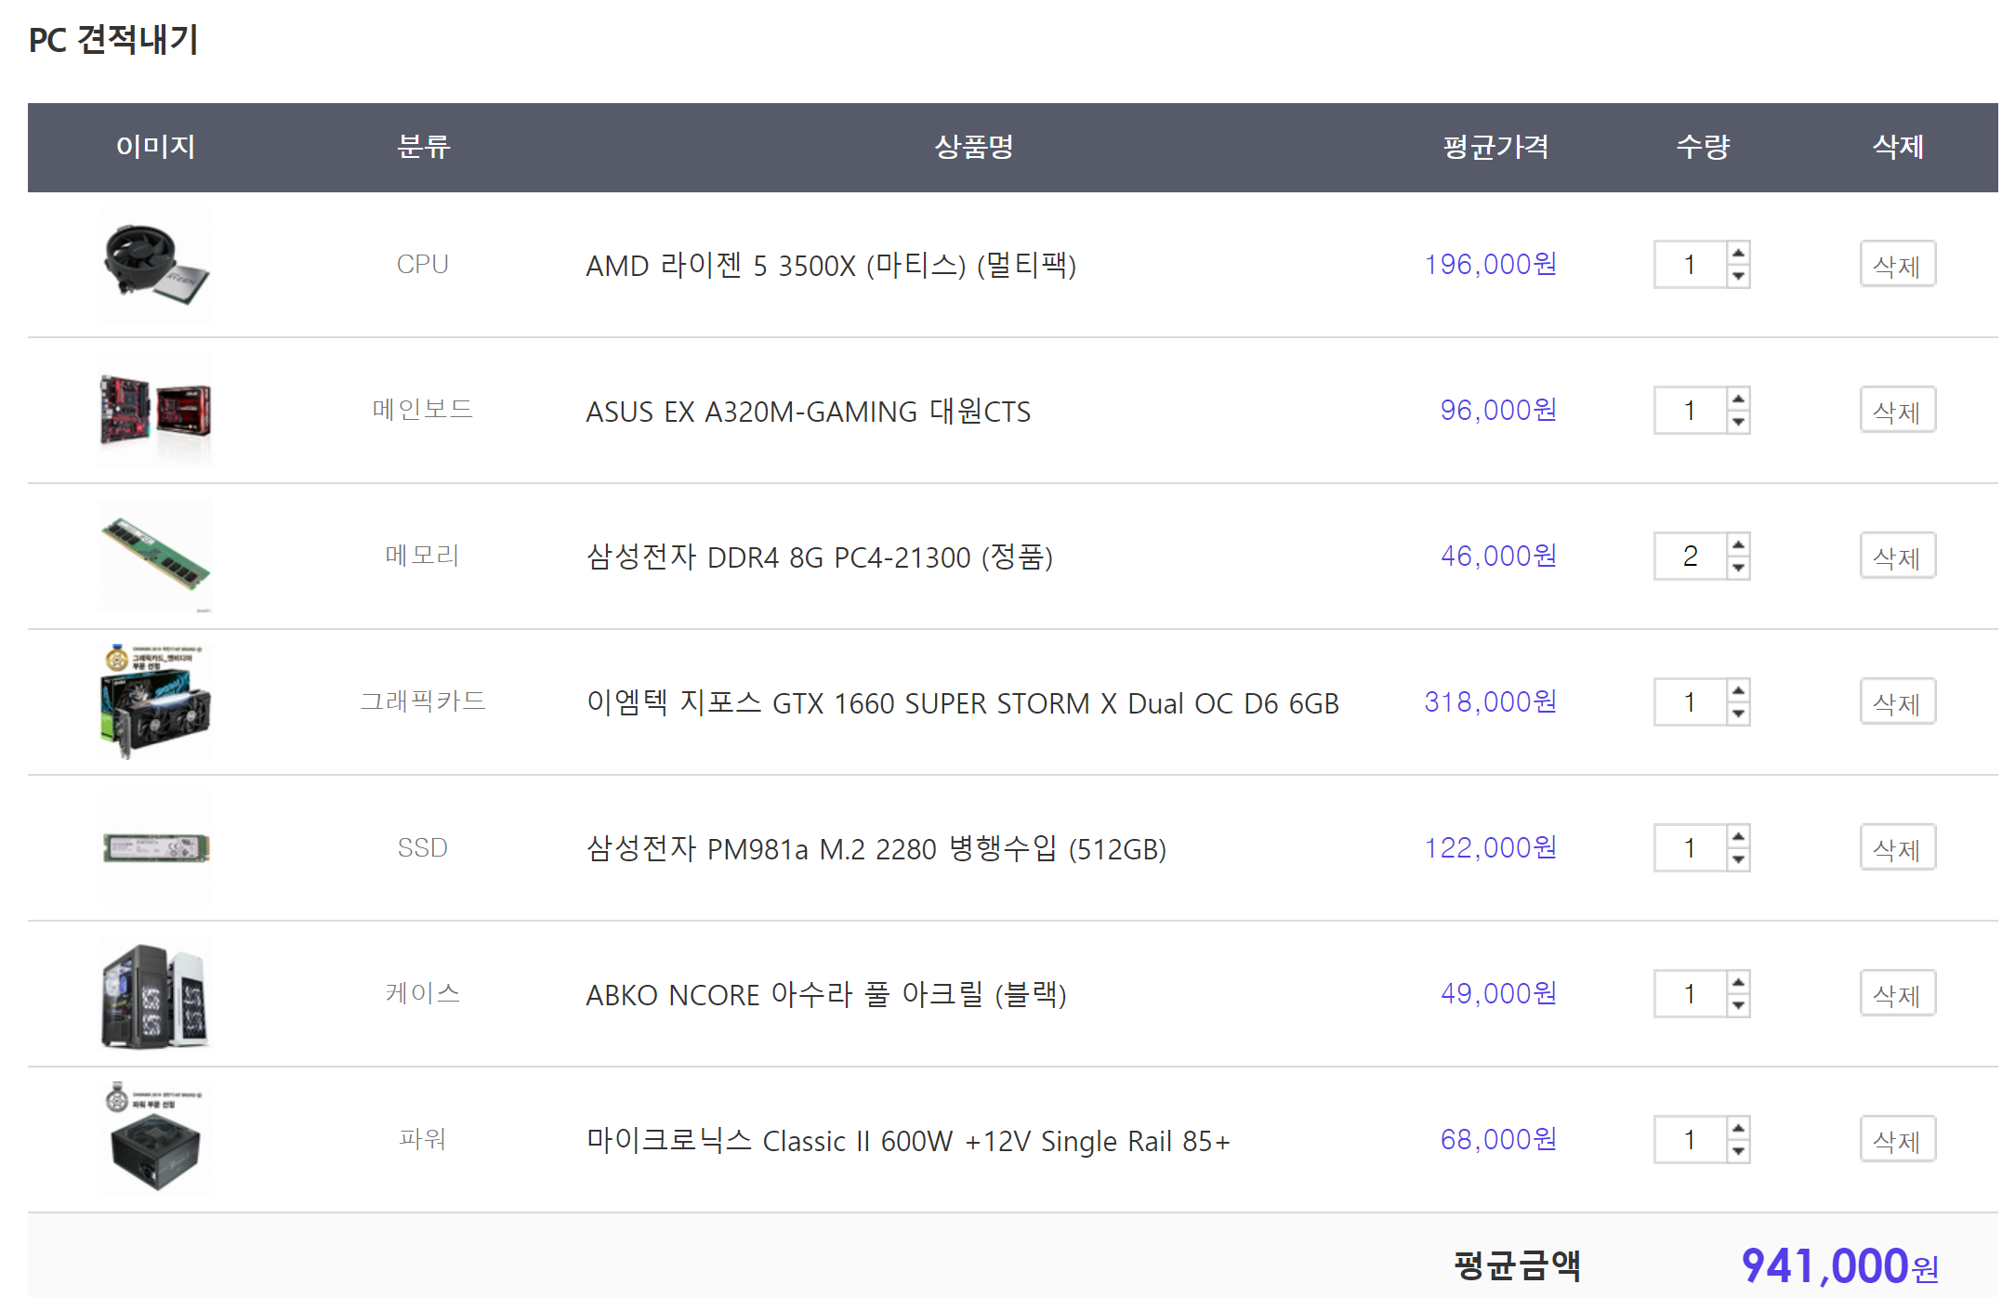2002x1297 pixels.
Task: Click the Micronics power supply thumbnail
Action: 155,1140
